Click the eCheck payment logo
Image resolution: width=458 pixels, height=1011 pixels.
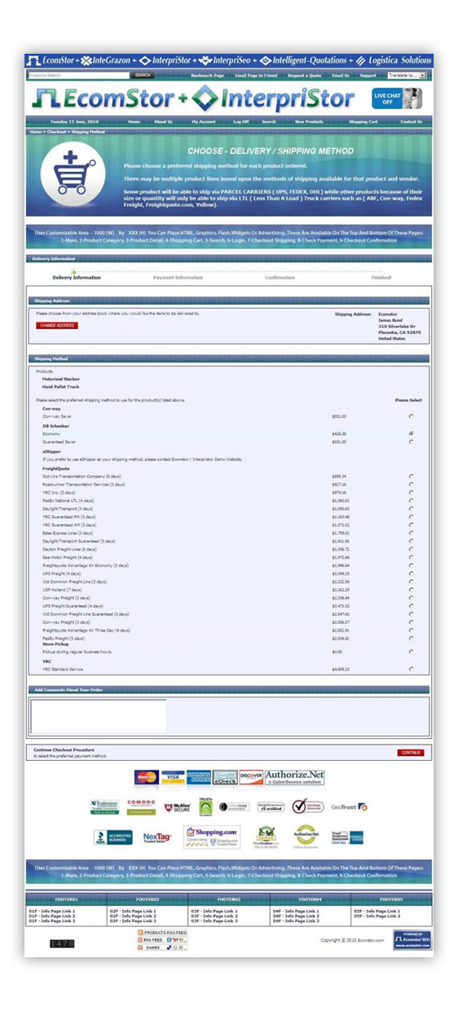[x=225, y=777]
